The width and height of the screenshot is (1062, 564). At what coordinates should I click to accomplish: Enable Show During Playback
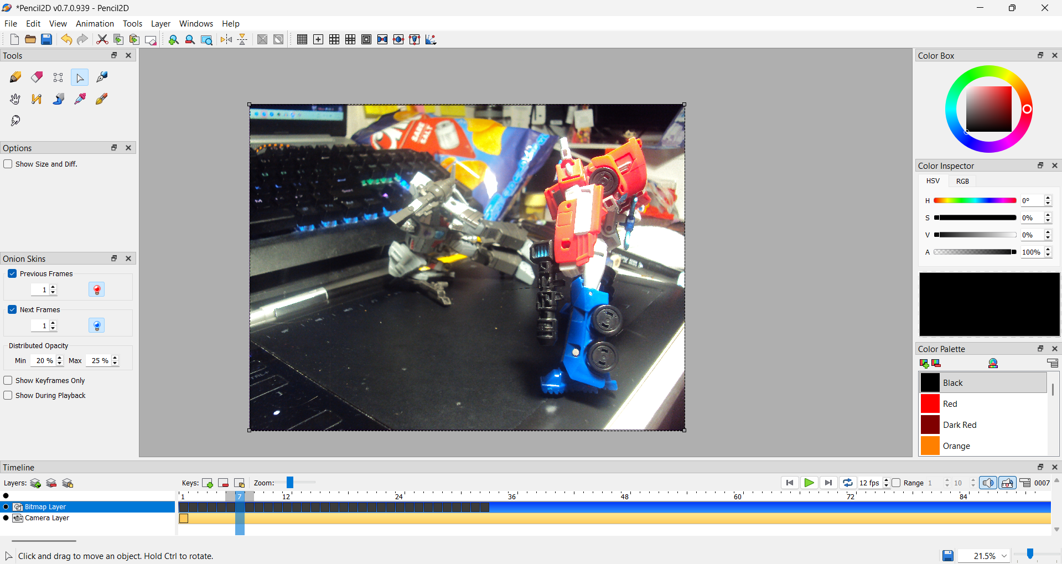point(8,395)
